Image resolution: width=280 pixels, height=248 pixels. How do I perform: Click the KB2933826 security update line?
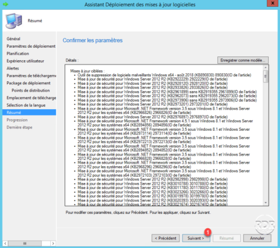tap(153, 87)
